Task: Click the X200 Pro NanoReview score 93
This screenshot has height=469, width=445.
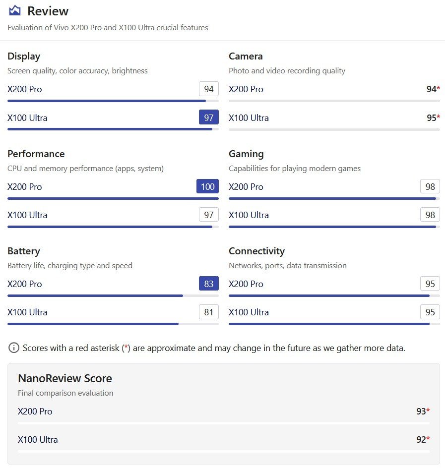Action: click(422, 411)
